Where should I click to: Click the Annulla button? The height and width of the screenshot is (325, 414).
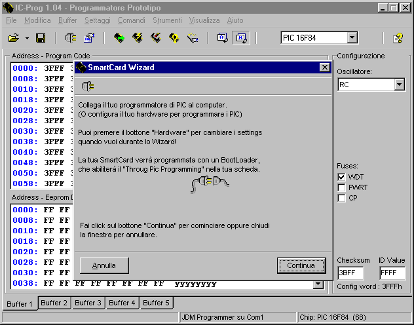coord(104,265)
